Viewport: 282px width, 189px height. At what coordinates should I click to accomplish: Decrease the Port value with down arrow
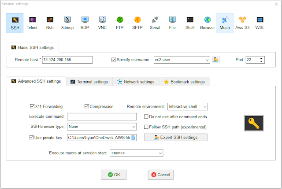pyautogui.click(x=261, y=62)
